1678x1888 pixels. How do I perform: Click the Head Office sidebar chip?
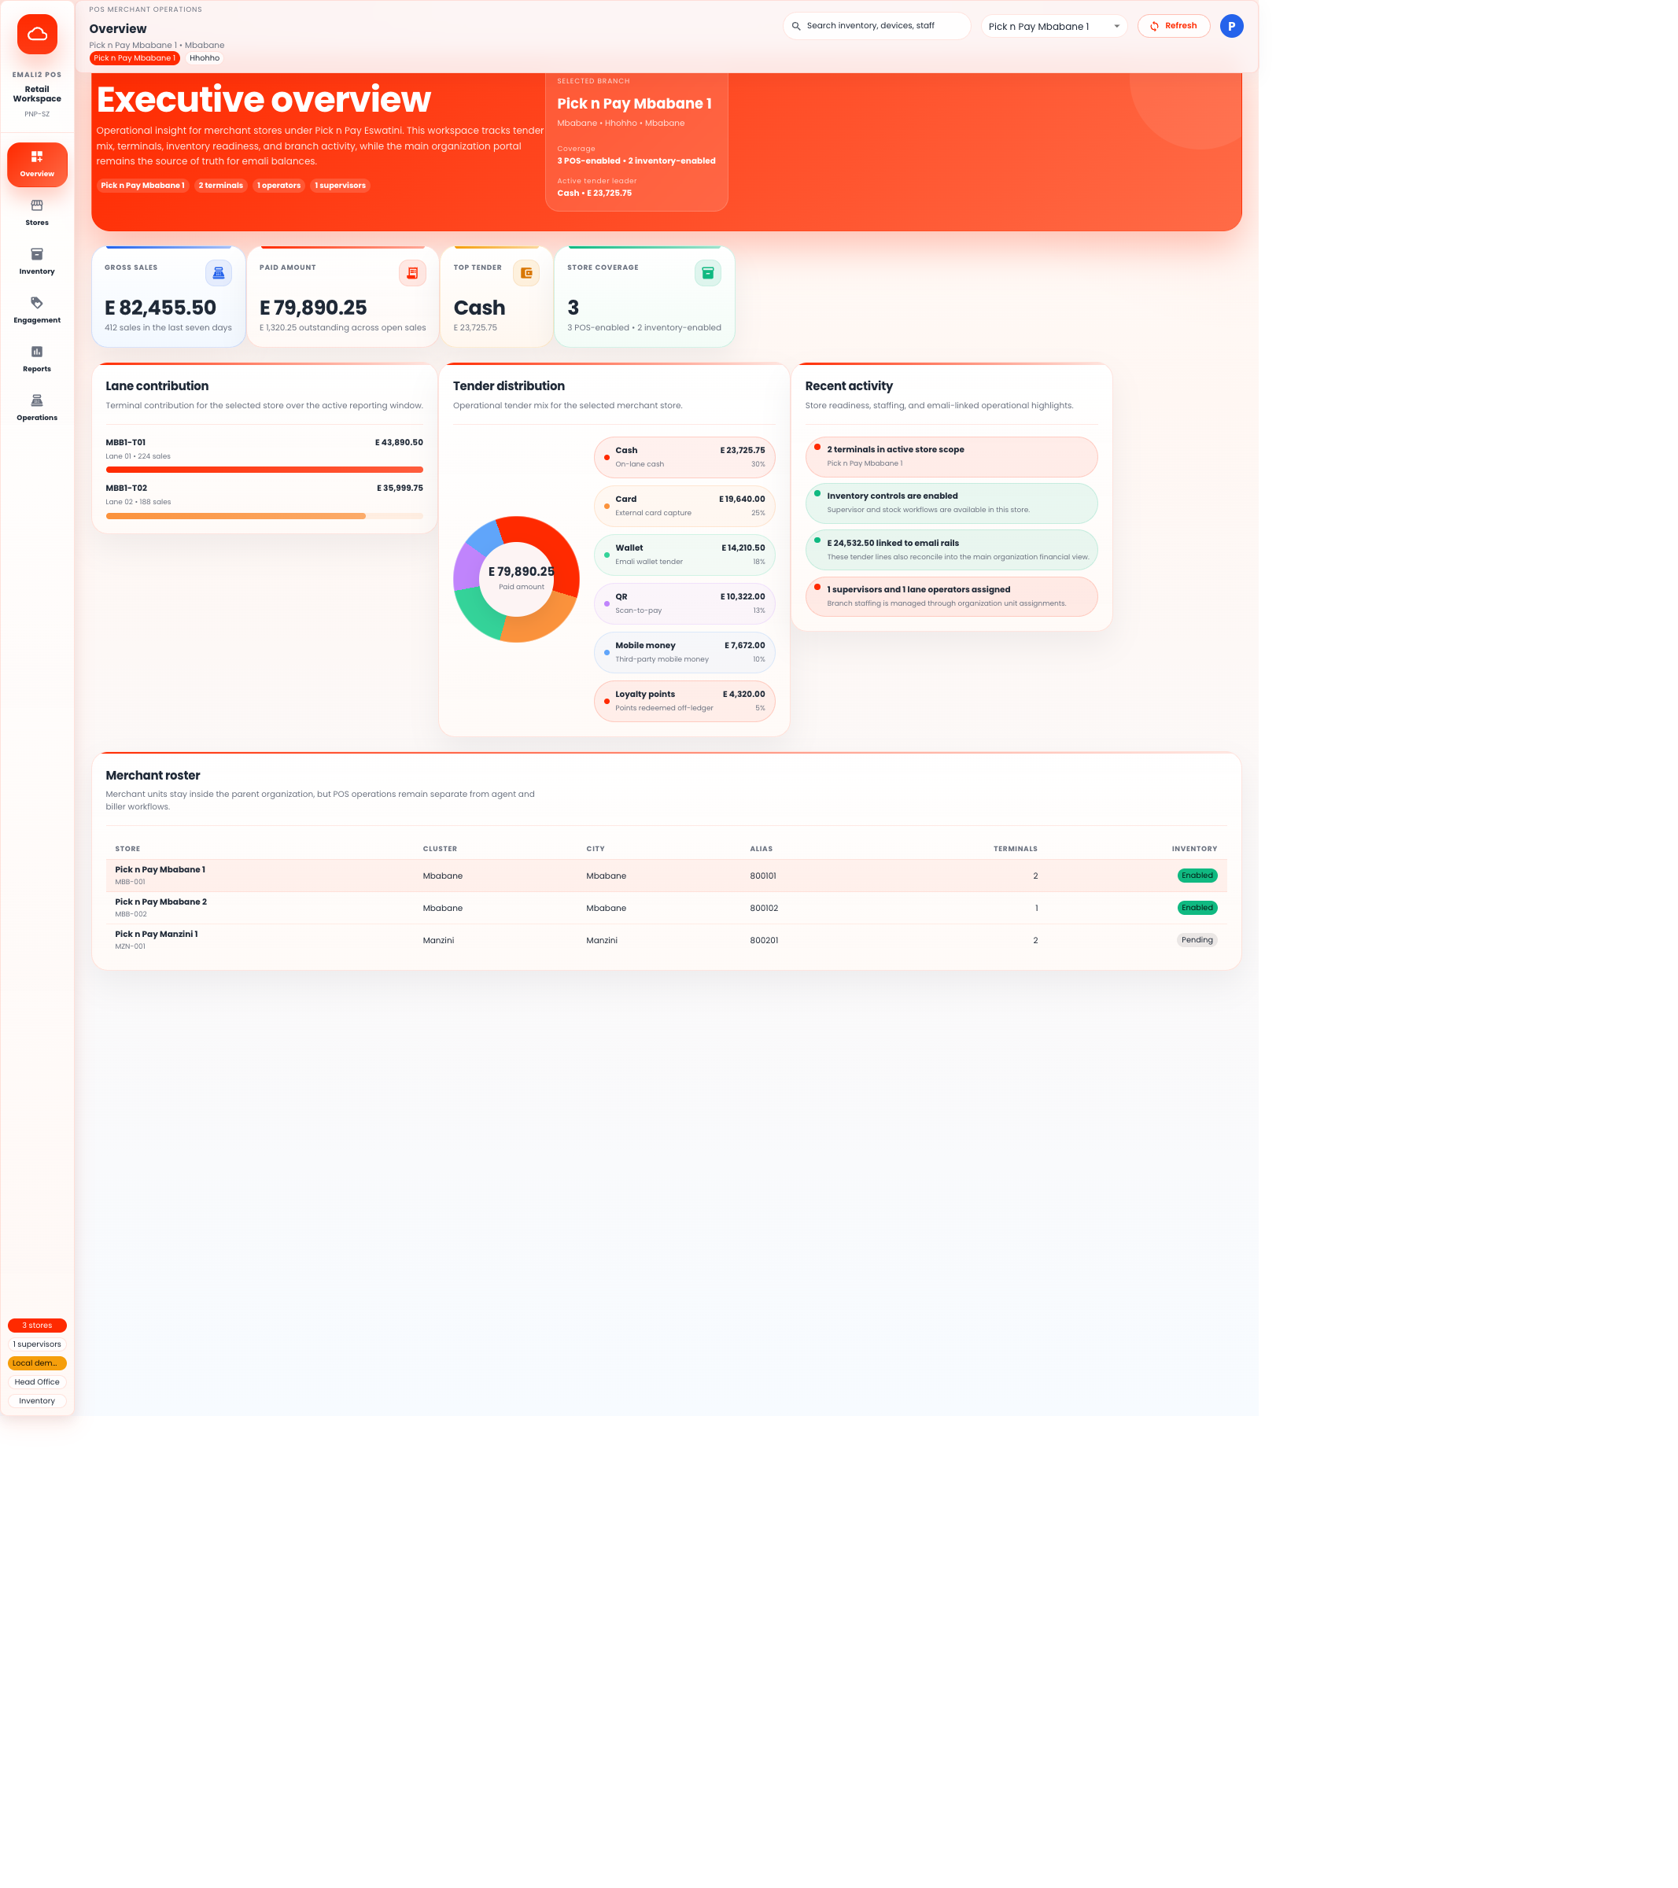pyautogui.click(x=37, y=1383)
